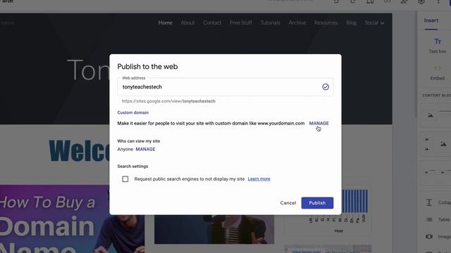Open MANAGE next to Anyone viewers

click(x=145, y=149)
